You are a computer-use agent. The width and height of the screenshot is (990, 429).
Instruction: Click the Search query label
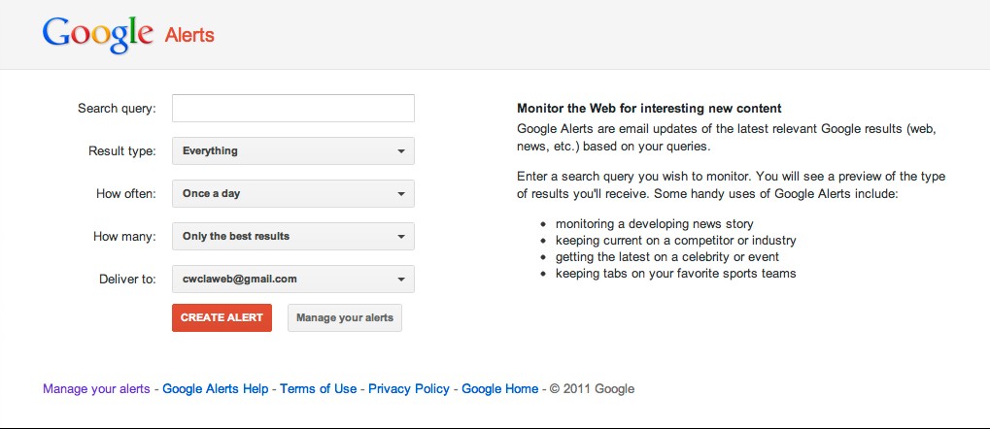(117, 109)
